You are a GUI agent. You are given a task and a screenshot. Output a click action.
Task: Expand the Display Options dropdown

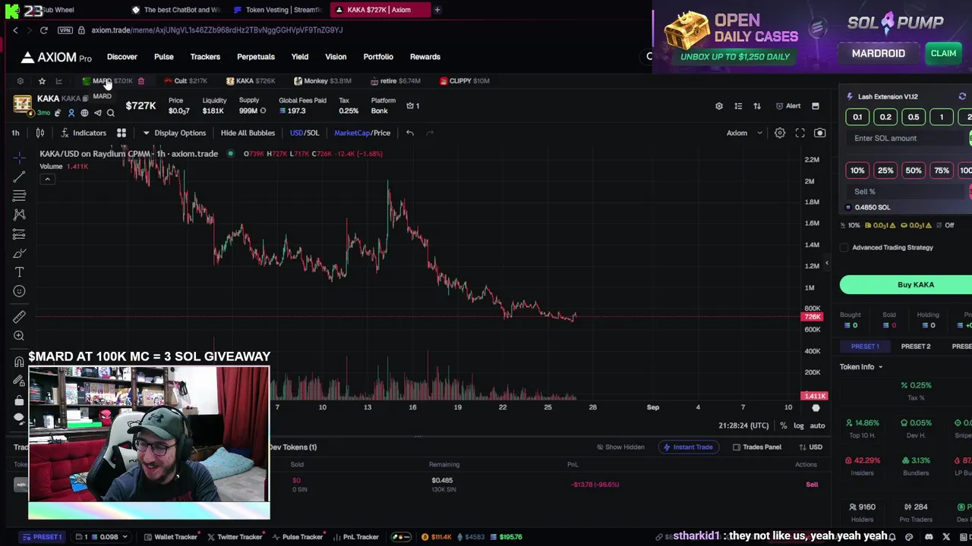(x=175, y=133)
